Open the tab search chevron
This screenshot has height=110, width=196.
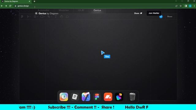click(x=176, y=1)
